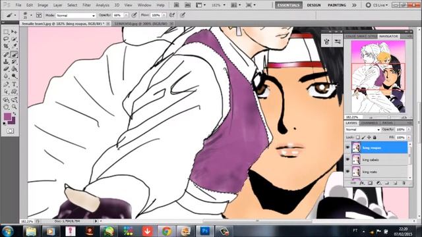Select the king cabelo layer thumbnail
422x237 pixels.
[356, 159]
